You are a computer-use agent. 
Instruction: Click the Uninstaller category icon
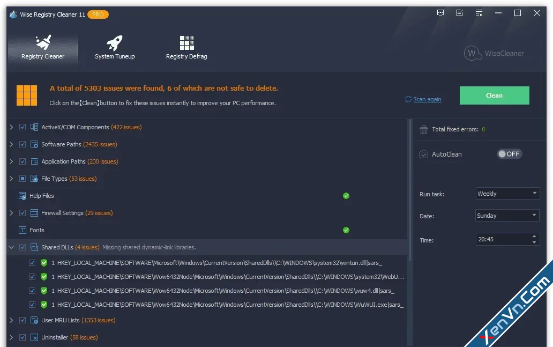tap(34, 337)
